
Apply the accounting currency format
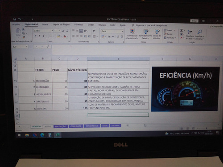tap(103, 37)
